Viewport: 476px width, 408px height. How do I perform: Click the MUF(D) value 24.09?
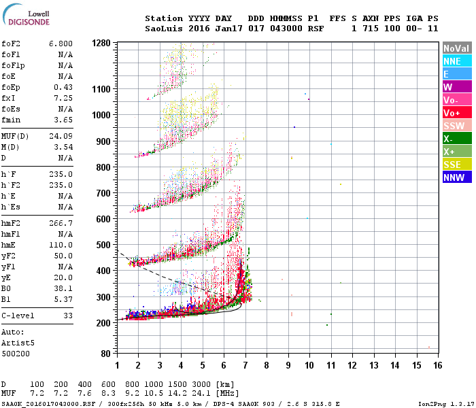click(x=61, y=136)
